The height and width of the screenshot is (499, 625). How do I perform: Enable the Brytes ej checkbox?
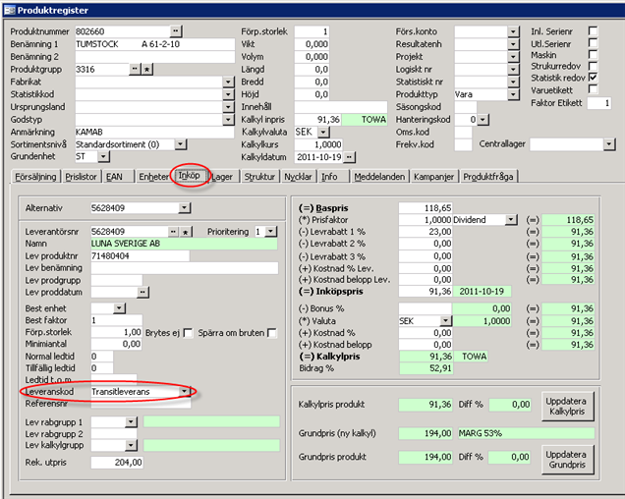(189, 333)
